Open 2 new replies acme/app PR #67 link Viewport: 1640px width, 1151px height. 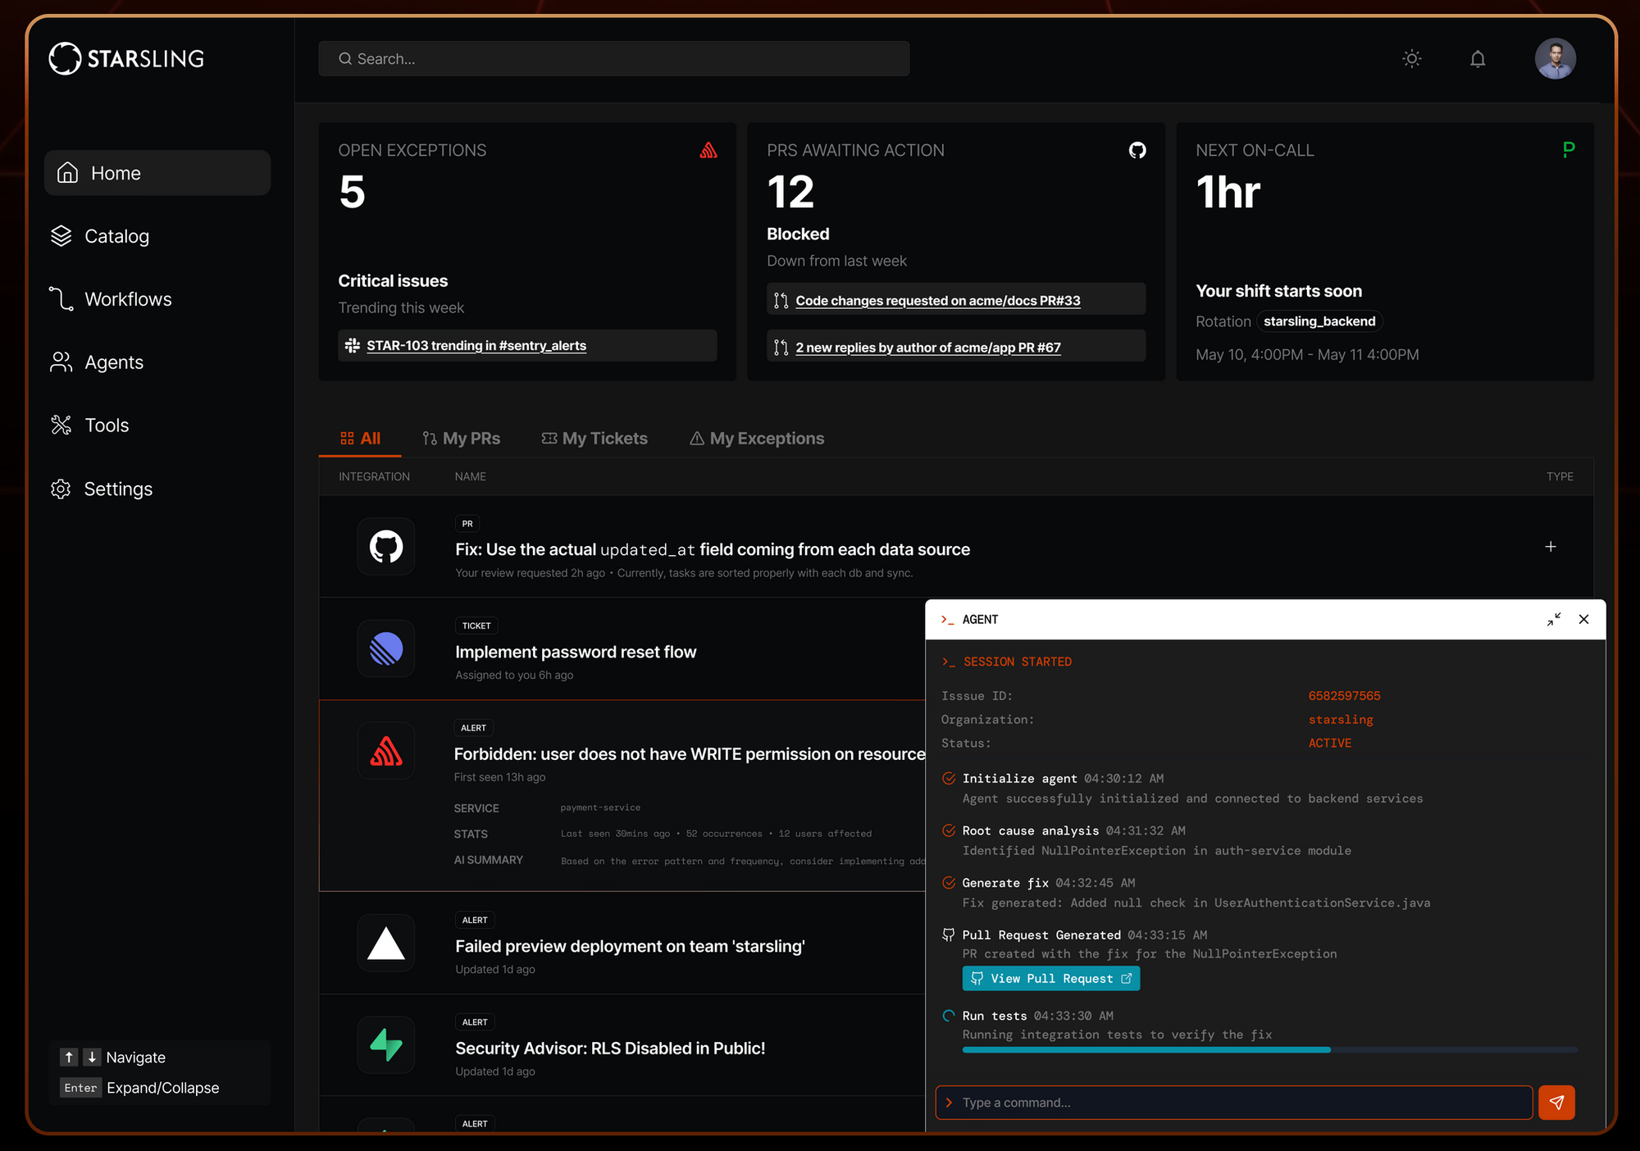click(928, 347)
